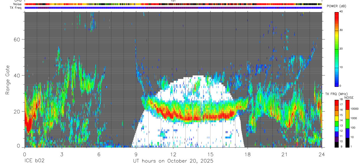The image size is (362, 167).
Task: Click the UT hours on October 20, 2025 label
Action: point(173,161)
